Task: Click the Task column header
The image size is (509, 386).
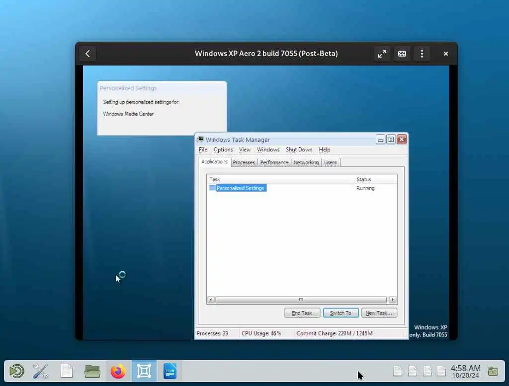Action: 281,179
